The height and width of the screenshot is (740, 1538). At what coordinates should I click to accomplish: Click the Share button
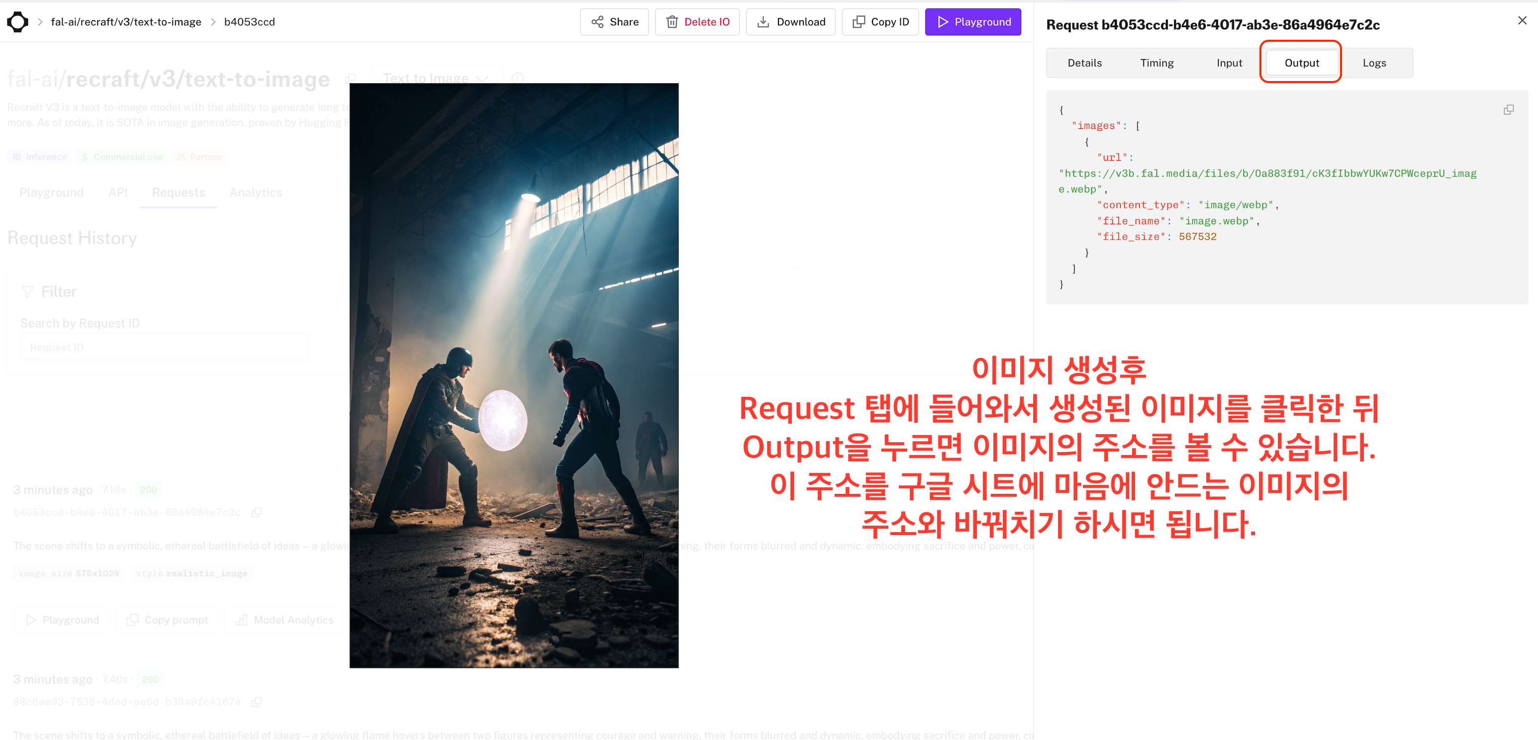(x=614, y=22)
